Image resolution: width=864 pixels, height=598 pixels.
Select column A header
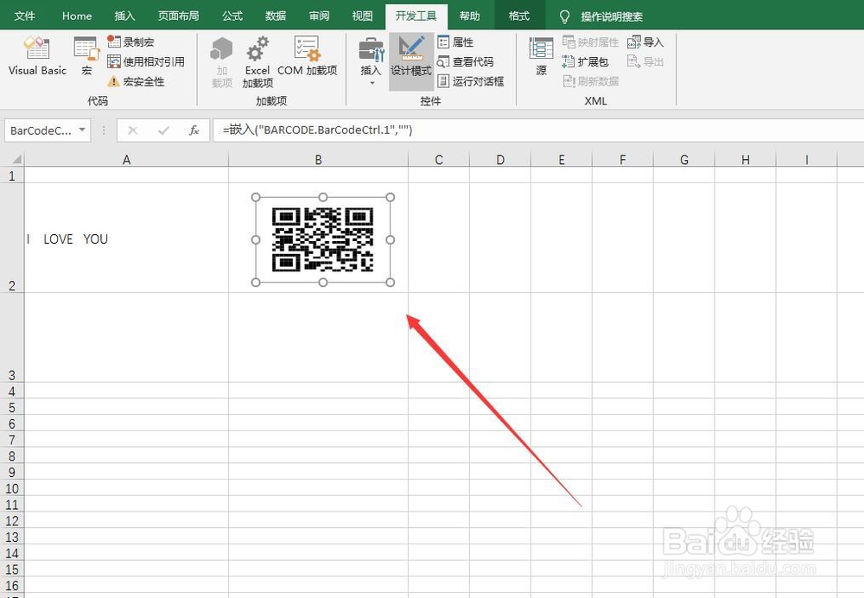pos(126,159)
